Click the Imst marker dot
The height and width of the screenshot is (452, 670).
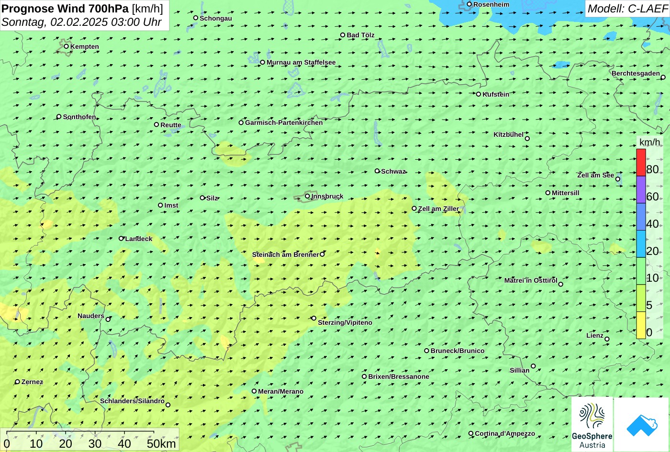click(160, 205)
